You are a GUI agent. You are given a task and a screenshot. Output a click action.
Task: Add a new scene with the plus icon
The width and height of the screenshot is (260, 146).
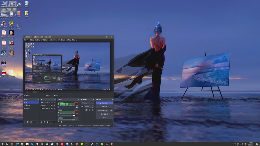click(x=25, y=122)
